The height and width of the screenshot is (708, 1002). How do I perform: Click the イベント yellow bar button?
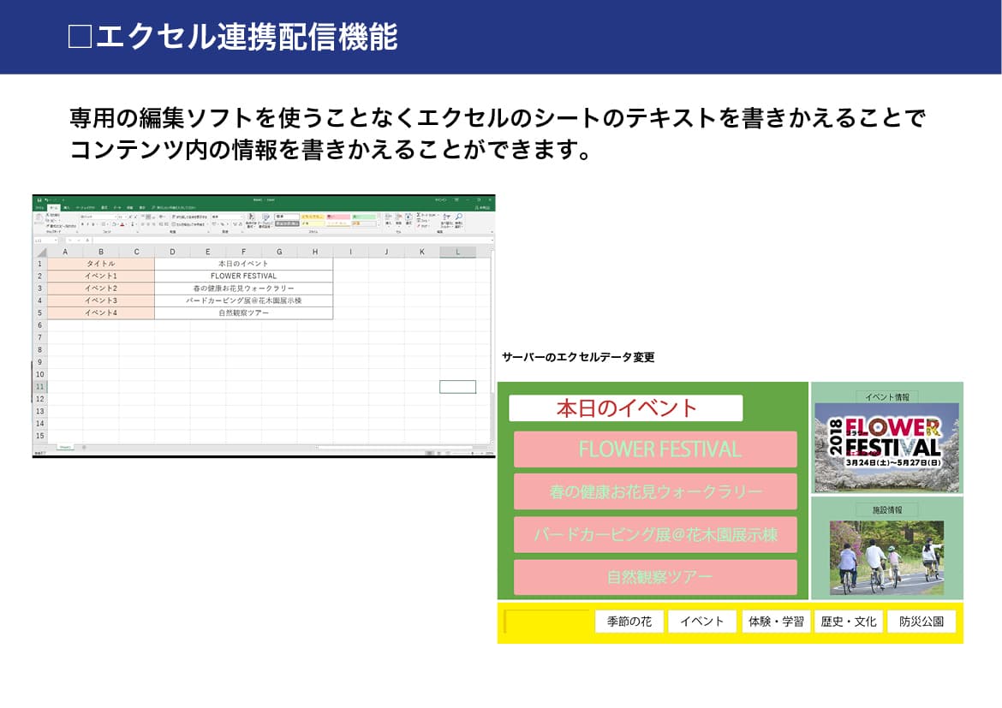pyautogui.click(x=701, y=621)
